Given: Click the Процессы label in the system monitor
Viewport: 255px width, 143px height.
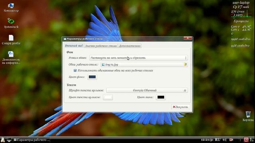Looking at the screenshot, I should point(241,21).
